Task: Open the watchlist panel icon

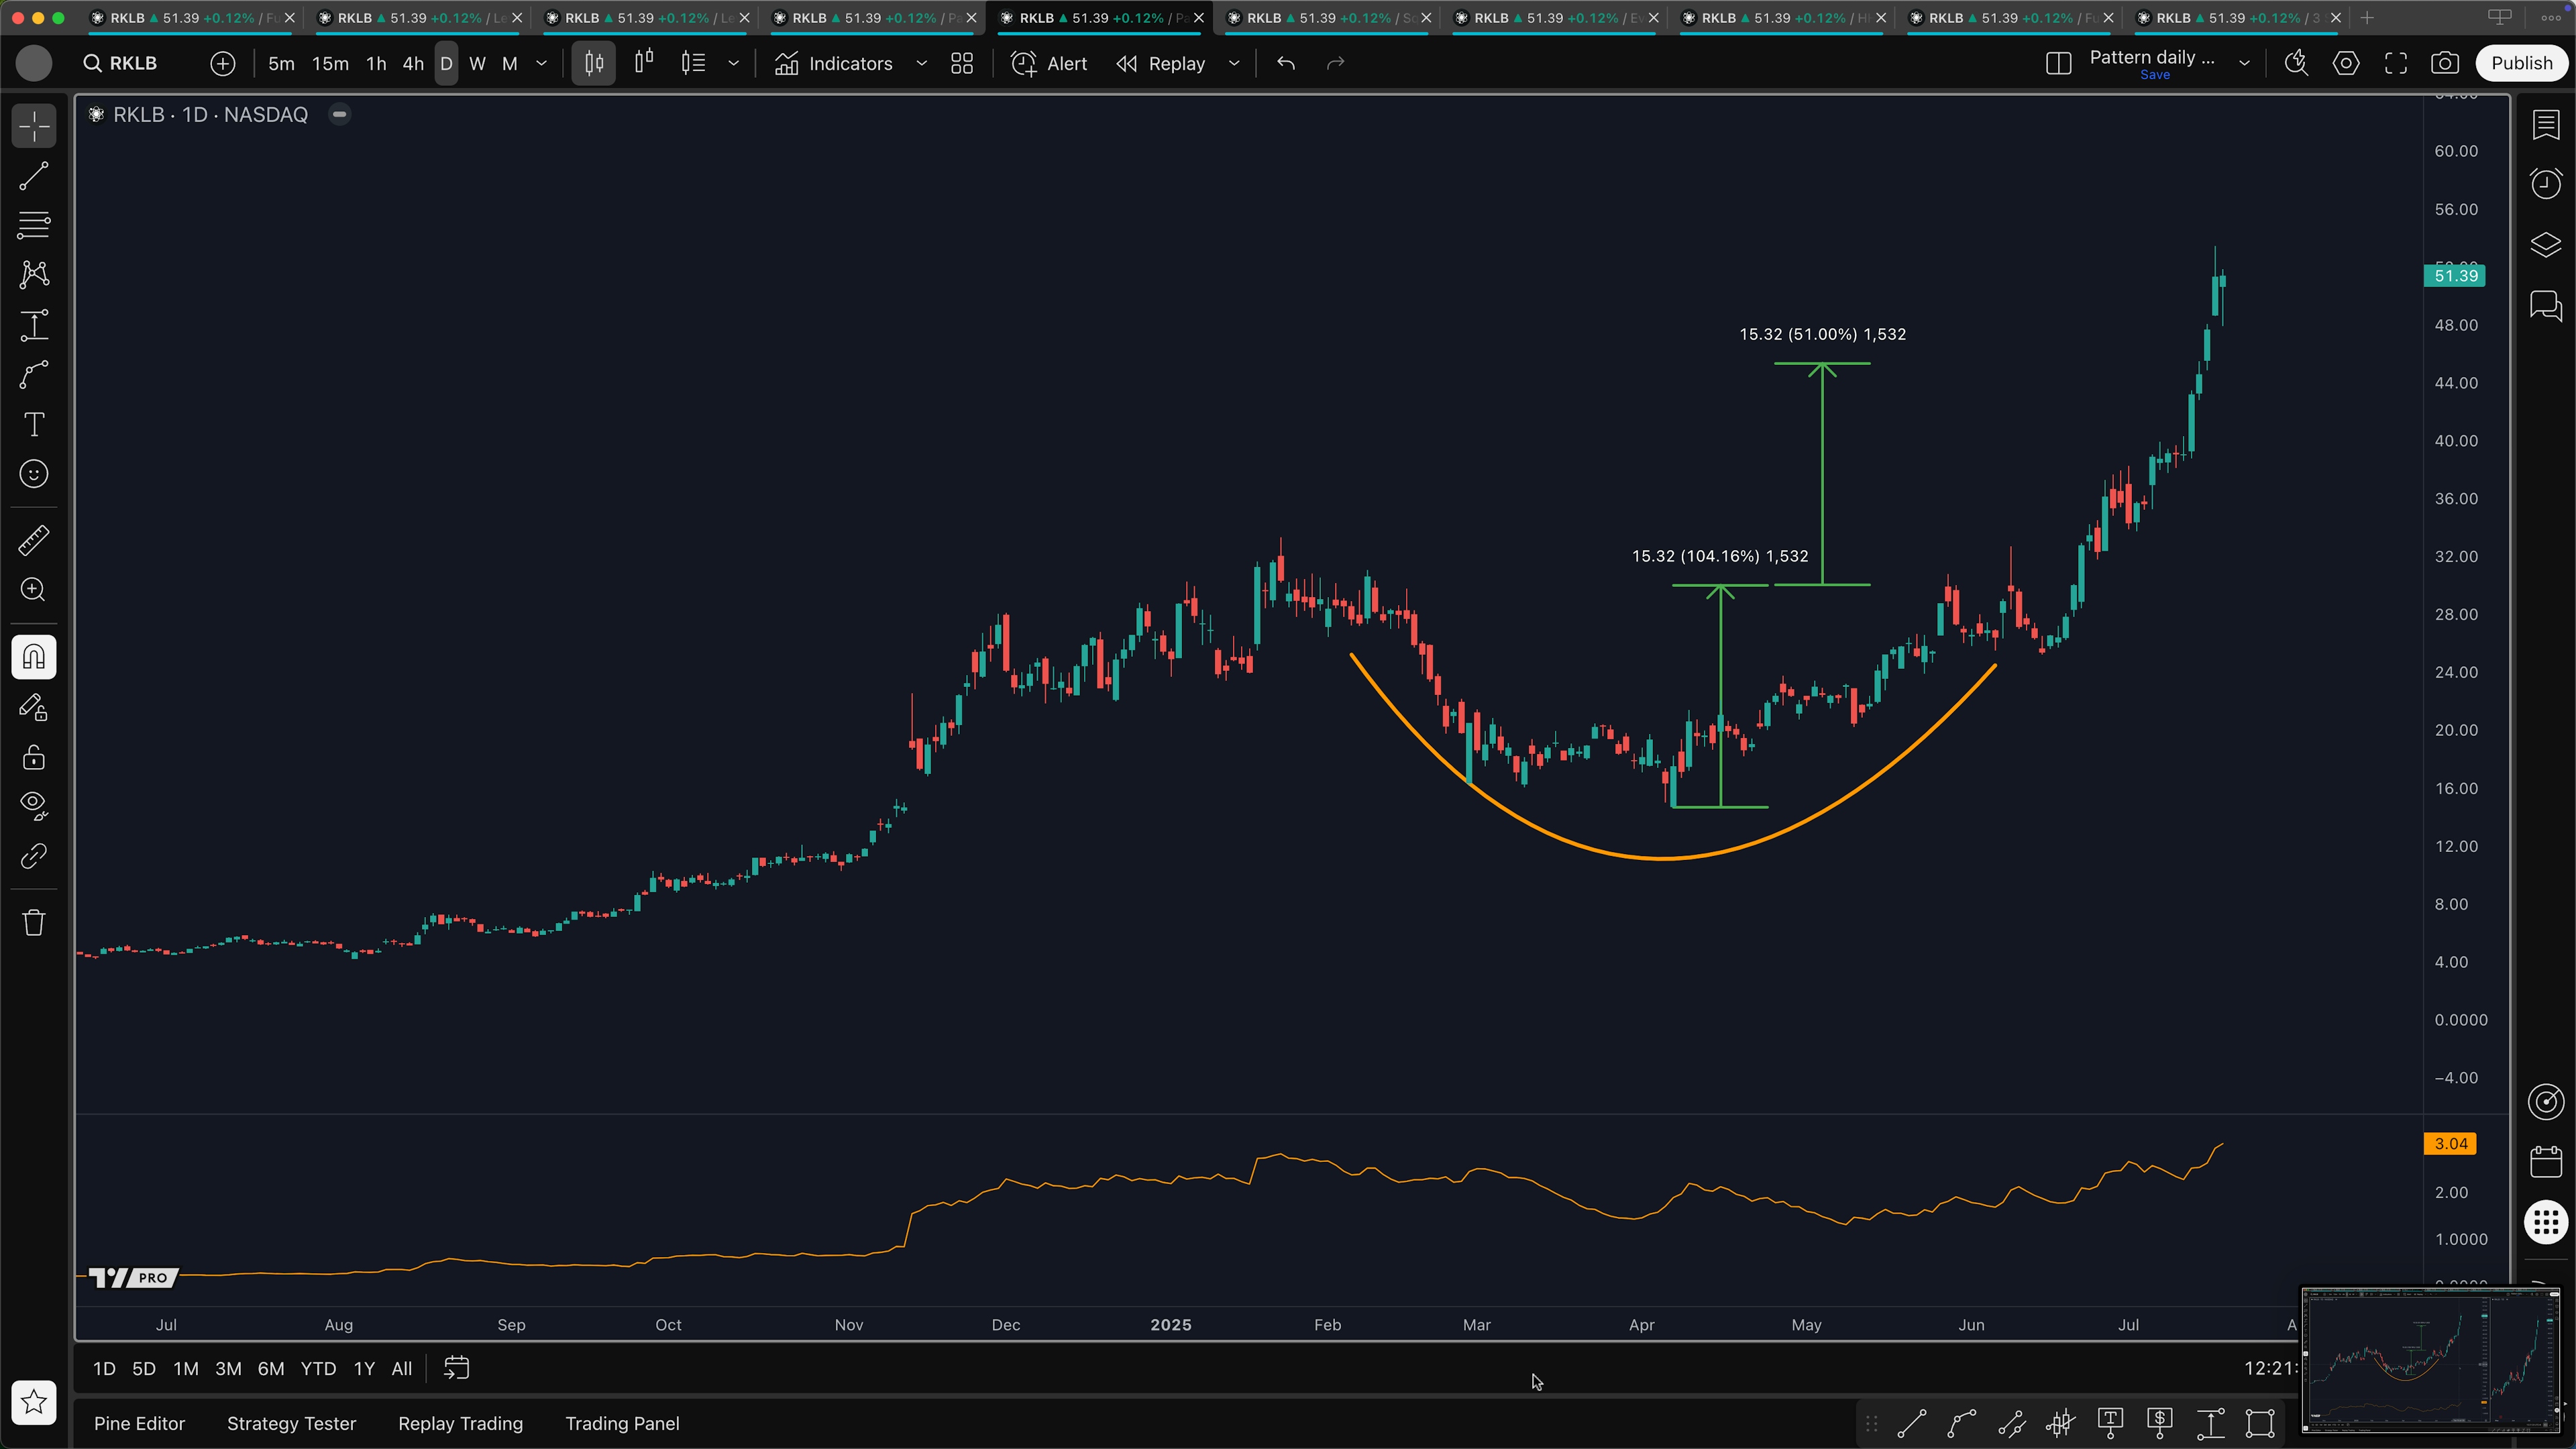Action: tap(2546, 125)
